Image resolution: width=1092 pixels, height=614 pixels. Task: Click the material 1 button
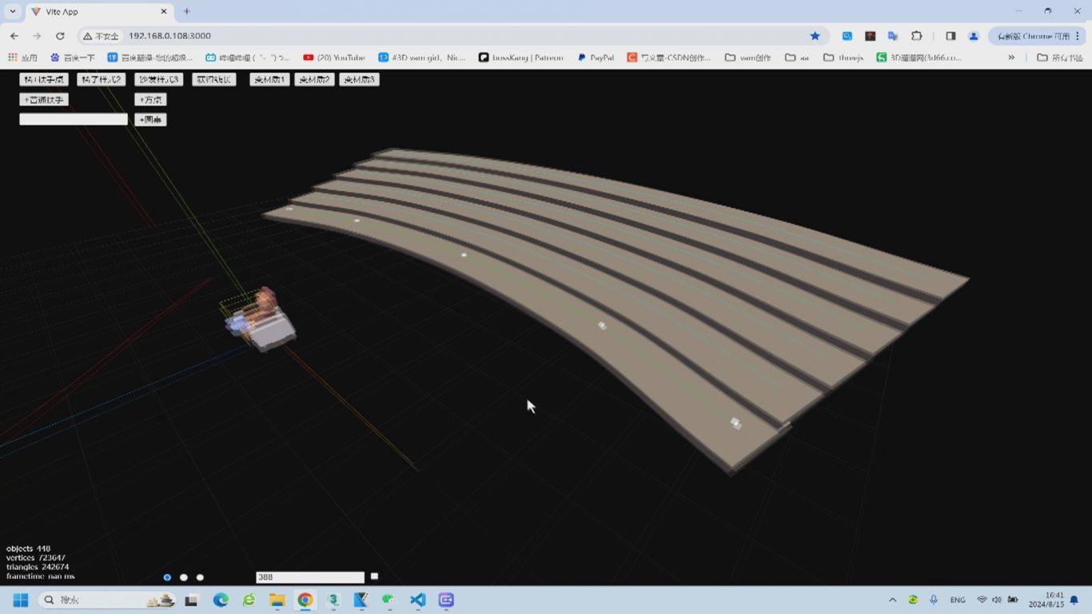(269, 79)
